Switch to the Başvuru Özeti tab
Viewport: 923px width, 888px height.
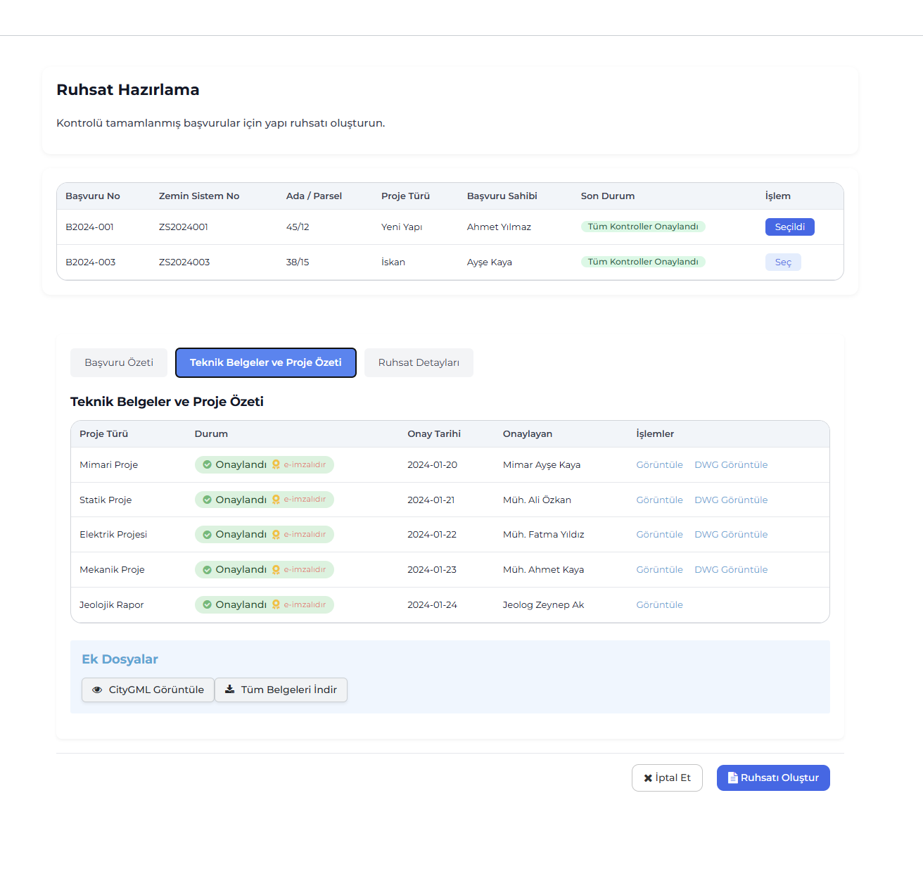(119, 363)
